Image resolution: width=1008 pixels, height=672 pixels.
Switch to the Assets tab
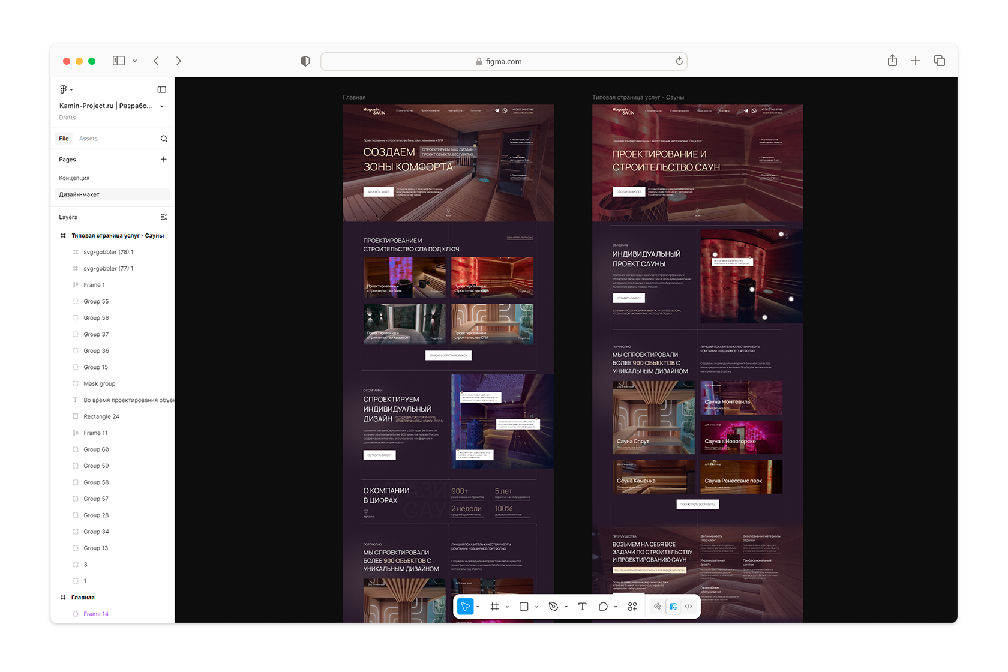coord(88,139)
